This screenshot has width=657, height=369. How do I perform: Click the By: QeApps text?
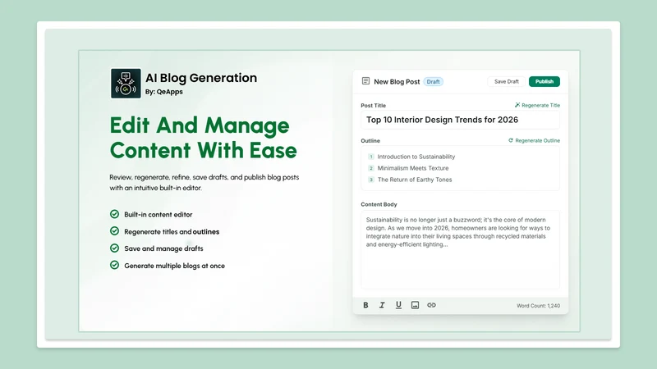(x=163, y=92)
